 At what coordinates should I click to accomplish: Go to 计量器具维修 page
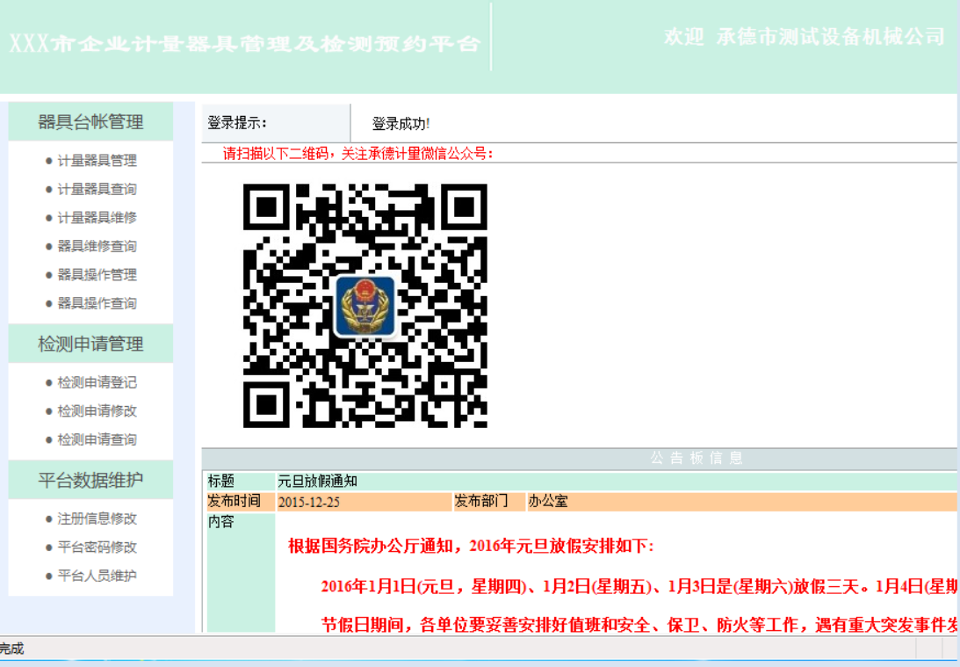point(97,218)
